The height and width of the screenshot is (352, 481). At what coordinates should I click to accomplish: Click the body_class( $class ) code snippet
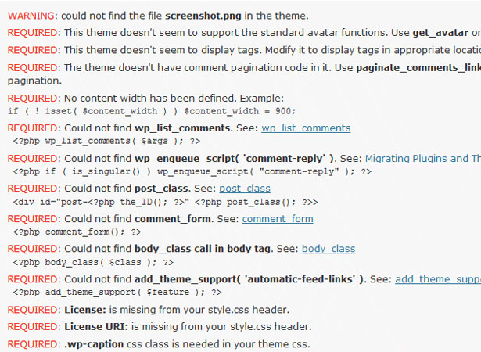93,262
